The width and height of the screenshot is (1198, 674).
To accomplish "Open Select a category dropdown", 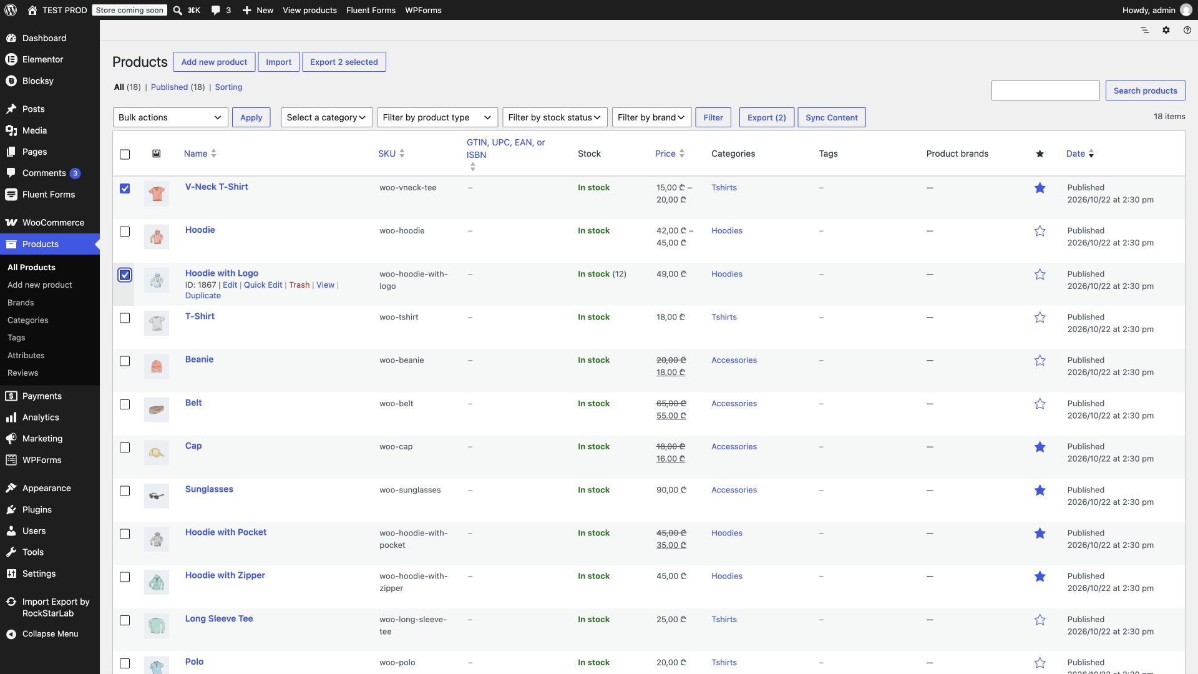I will click(x=326, y=117).
